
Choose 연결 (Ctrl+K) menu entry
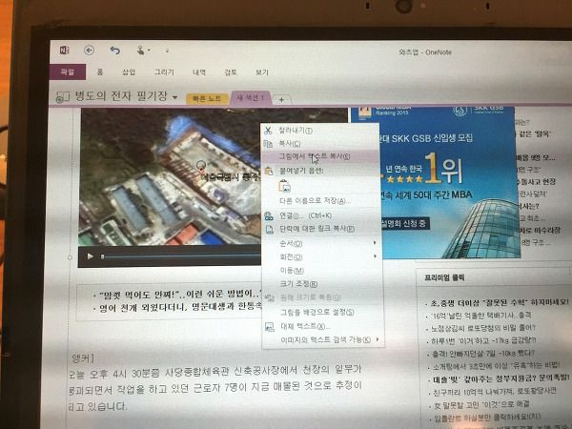[x=321, y=215]
